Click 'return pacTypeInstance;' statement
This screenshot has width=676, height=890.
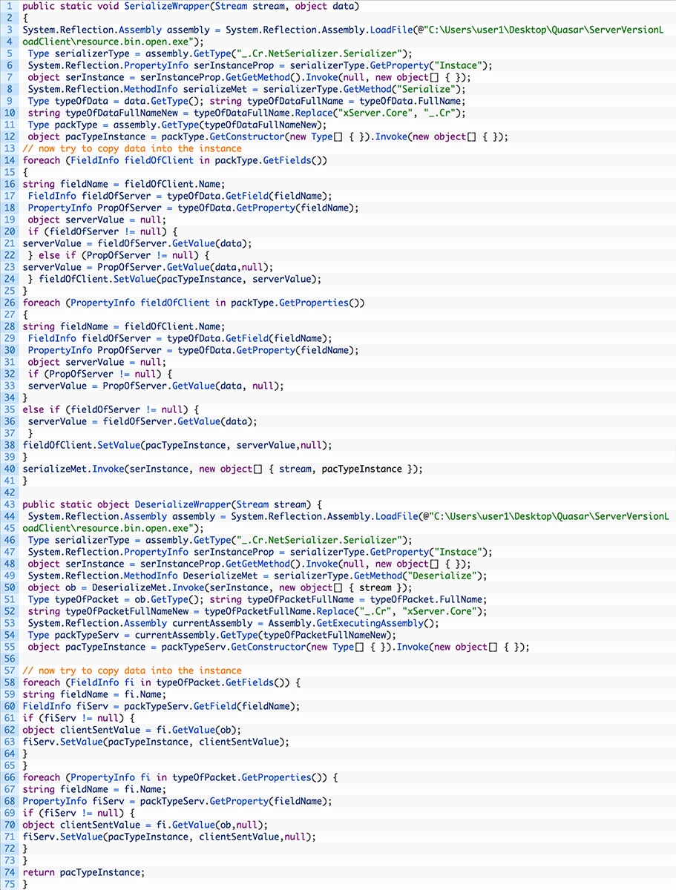[x=84, y=872]
